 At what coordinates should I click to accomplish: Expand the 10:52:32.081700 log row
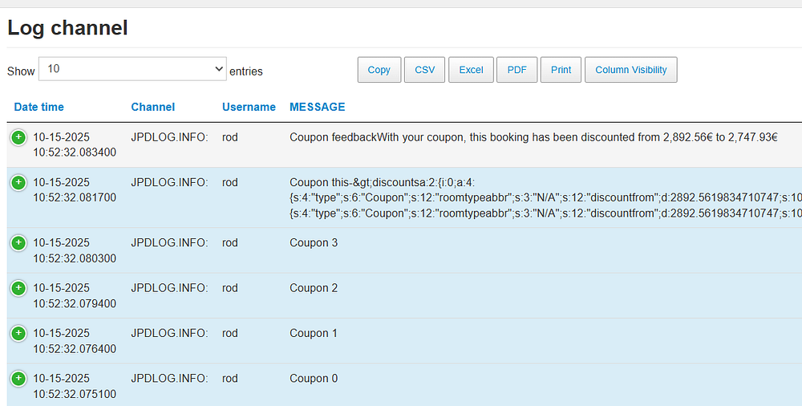(18, 182)
